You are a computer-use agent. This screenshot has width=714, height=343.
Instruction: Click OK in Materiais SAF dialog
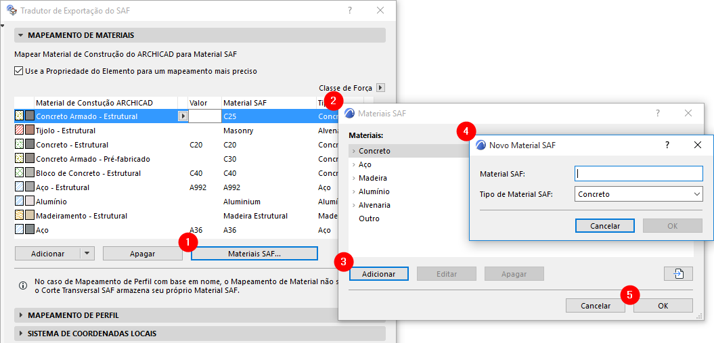[x=663, y=306]
